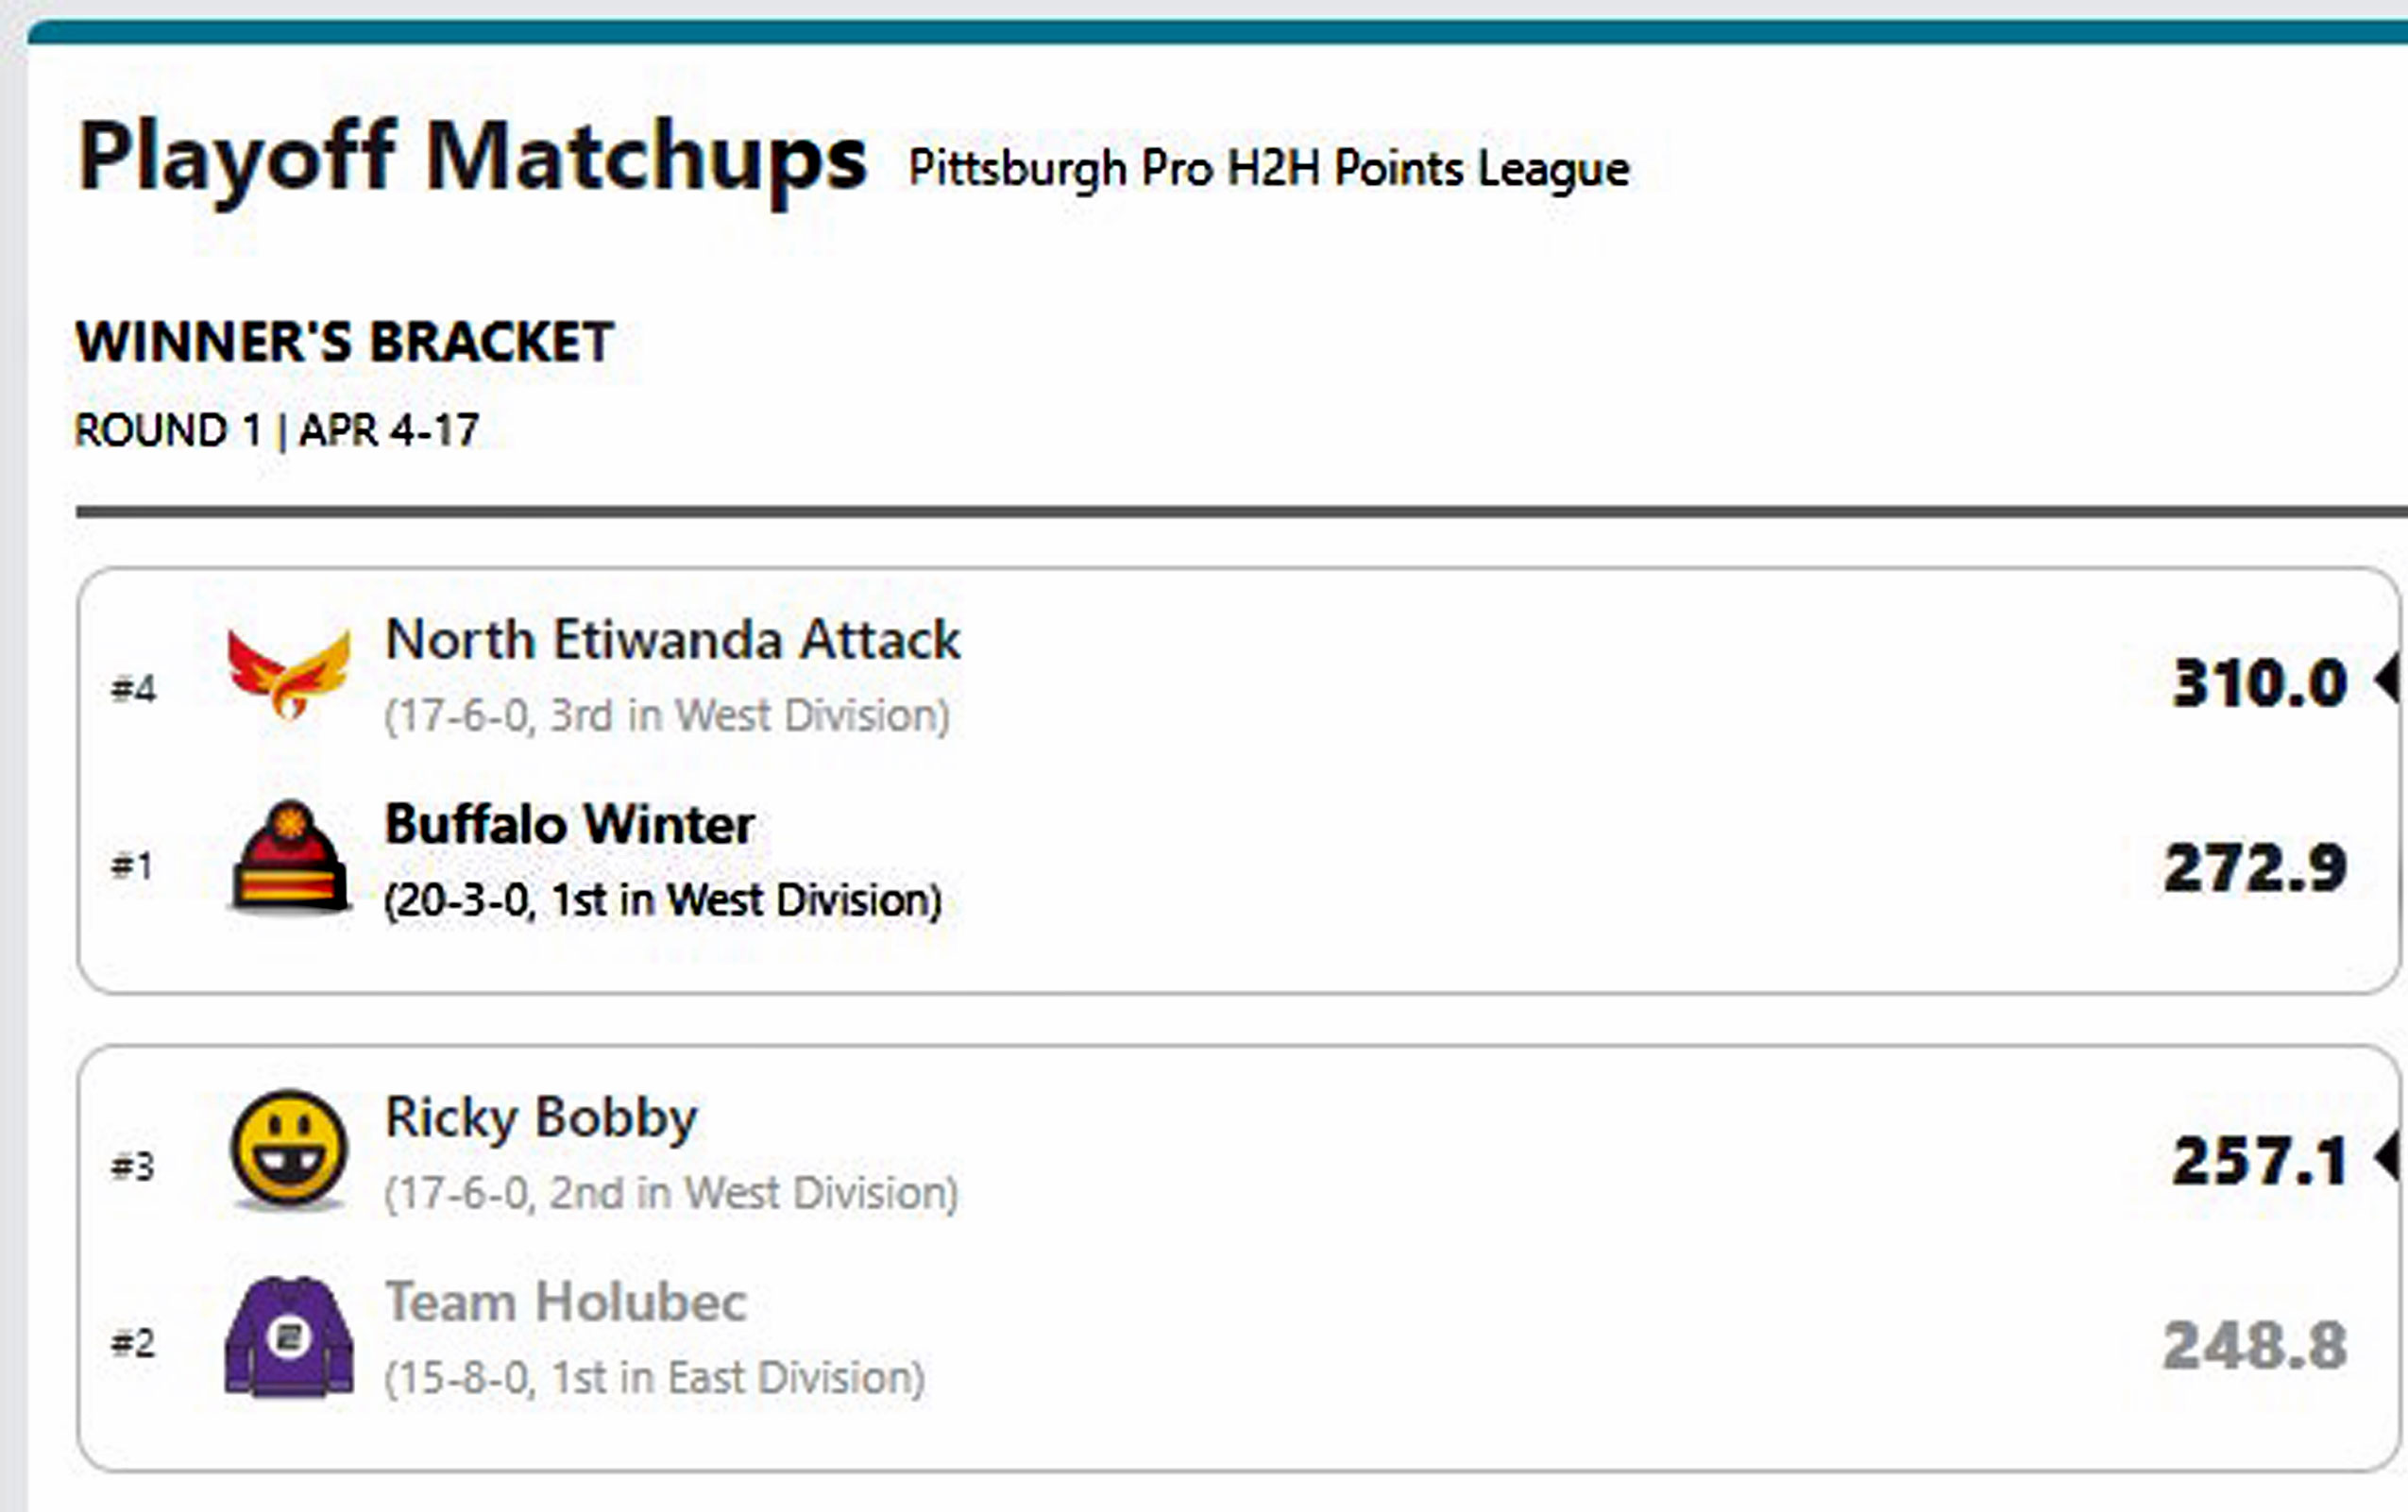Click the 15-8-0 East Division record text
2408x1512 pixels.
coord(655,1378)
